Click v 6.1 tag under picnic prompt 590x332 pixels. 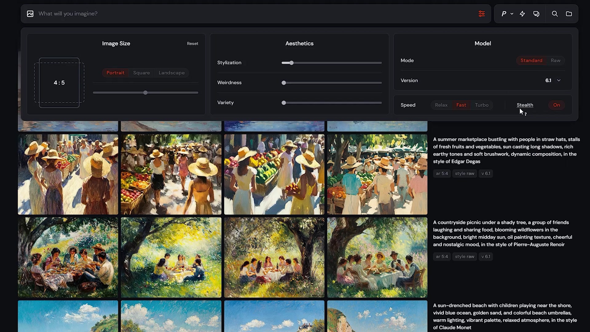[486, 257]
